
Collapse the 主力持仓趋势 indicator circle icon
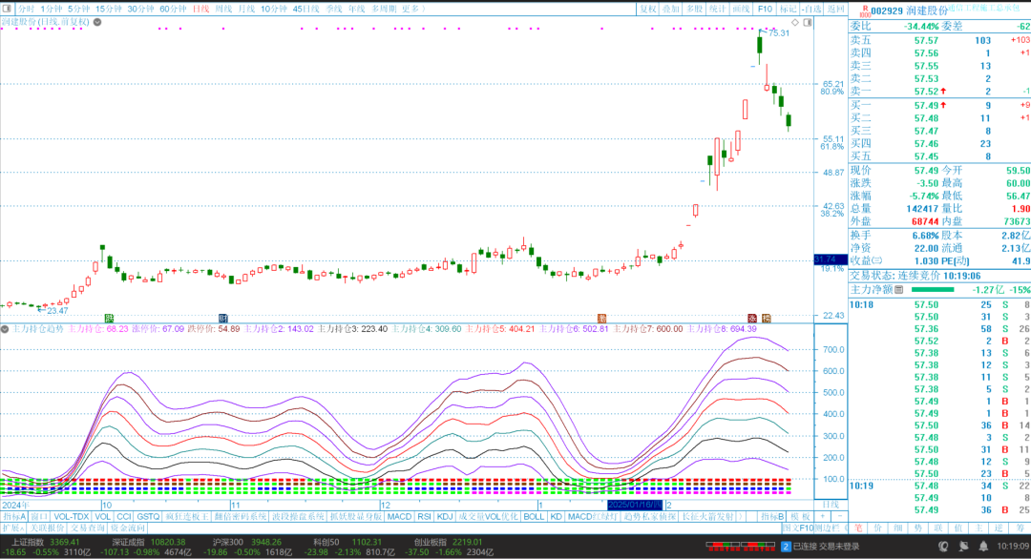point(5,328)
